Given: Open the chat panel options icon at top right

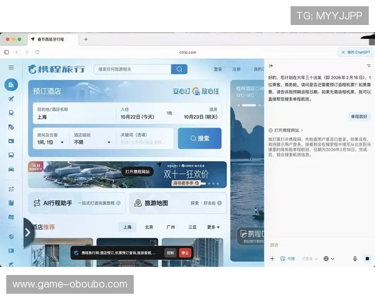Looking at the screenshot, I should click(x=369, y=66).
